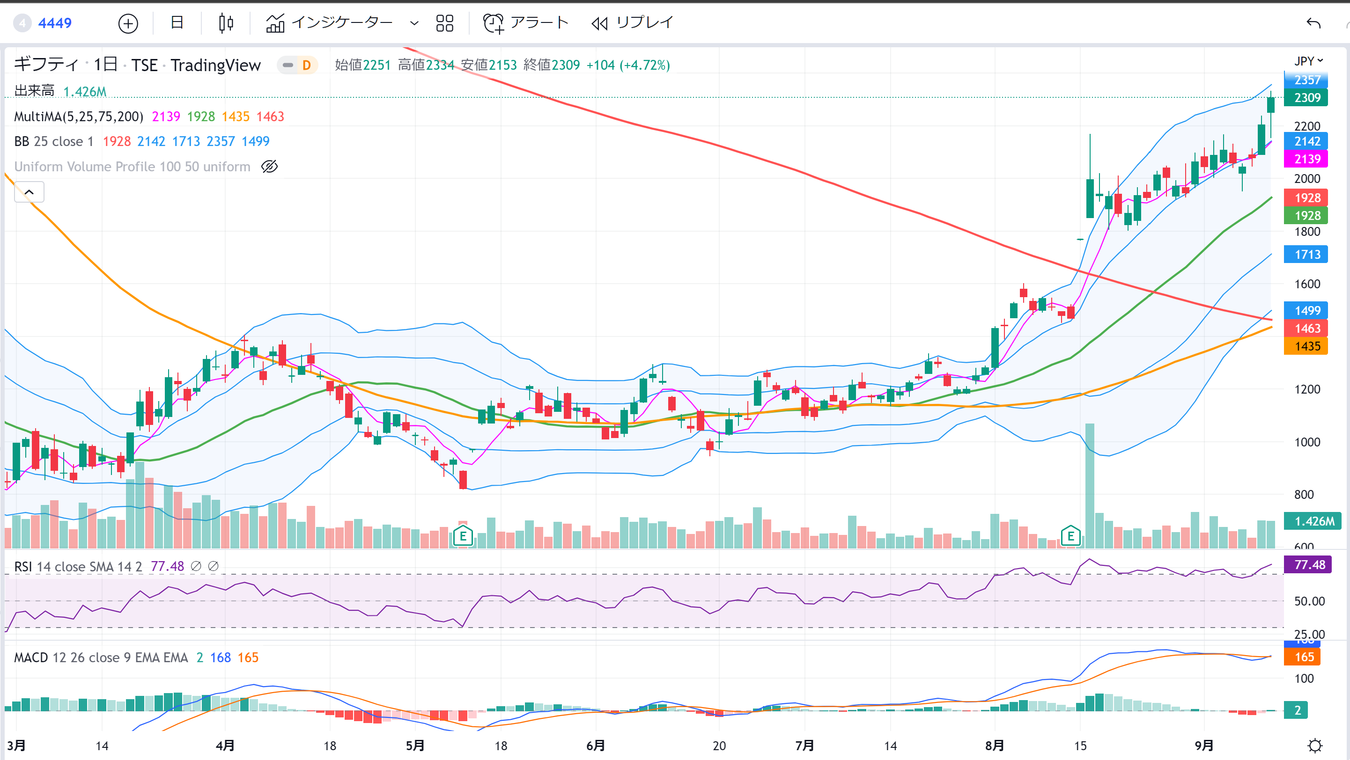1350x760 pixels.
Task: Start bar replay with リプレイ
Action: click(633, 23)
